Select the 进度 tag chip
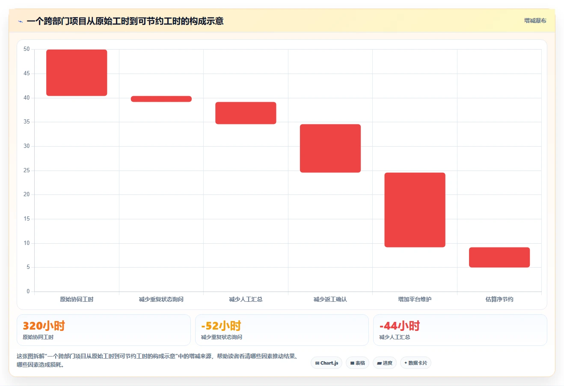This screenshot has width=564, height=386. (385, 363)
